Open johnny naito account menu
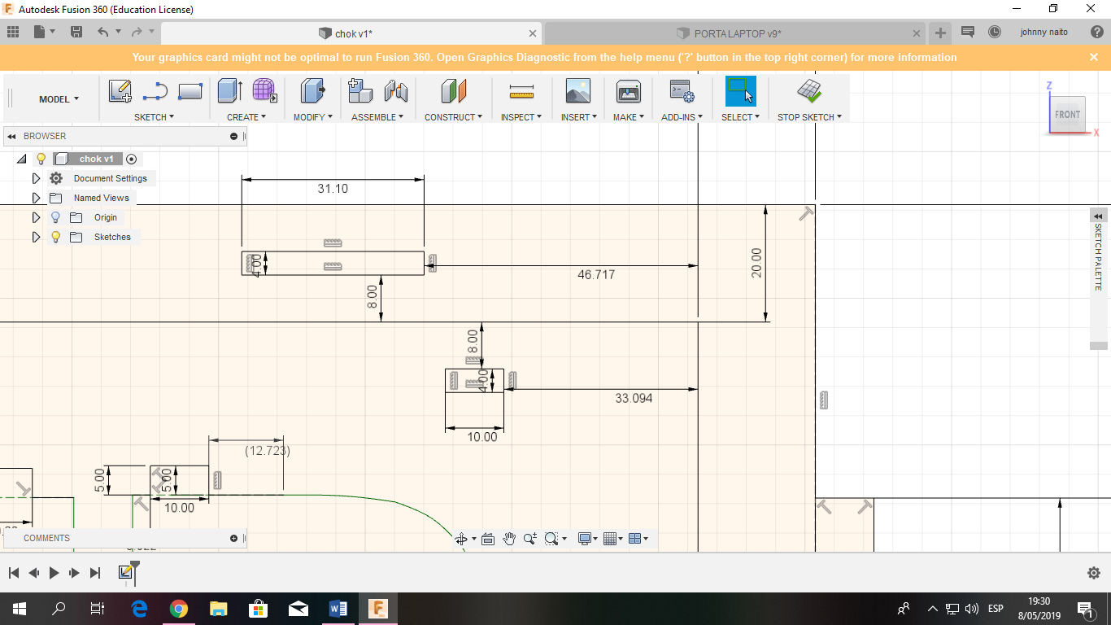This screenshot has height=625, width=1111. click(1044, 33)
